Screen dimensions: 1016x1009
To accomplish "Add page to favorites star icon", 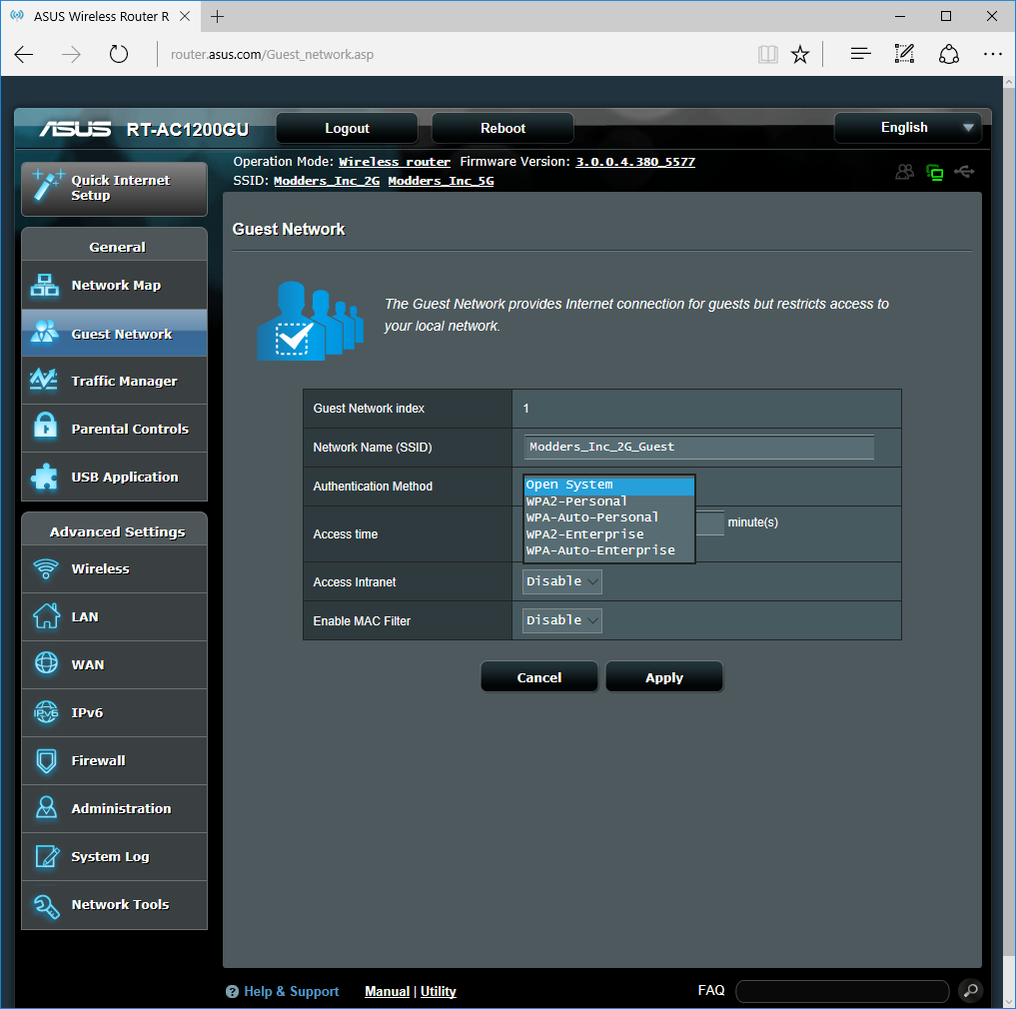I will [x=800, y=54].
